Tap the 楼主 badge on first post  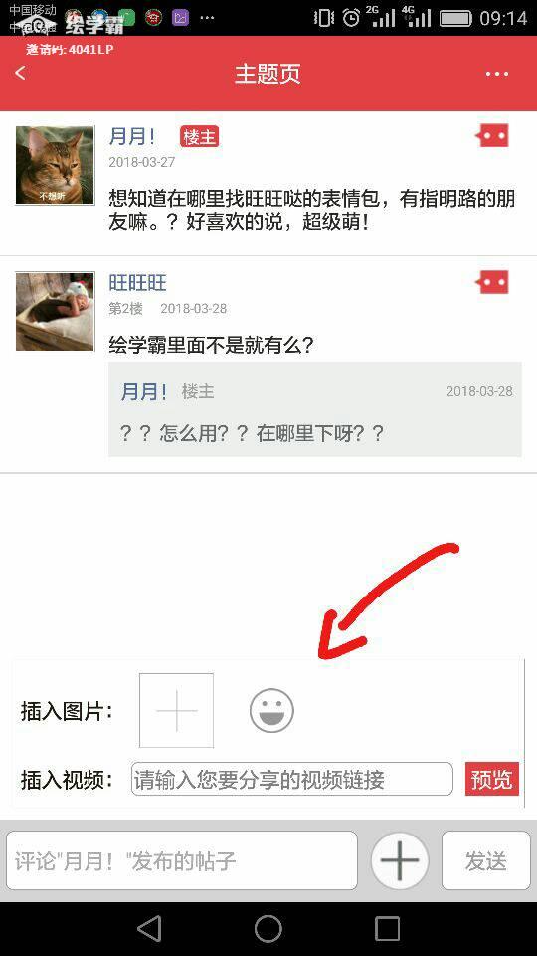click(x=199, y=137)
